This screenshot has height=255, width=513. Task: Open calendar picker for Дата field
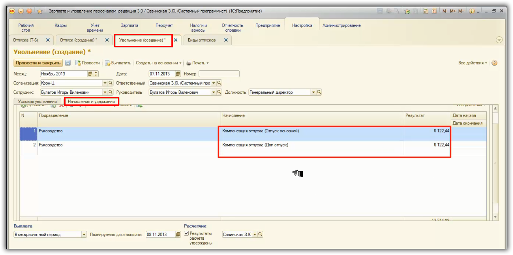tap(178, 74)
